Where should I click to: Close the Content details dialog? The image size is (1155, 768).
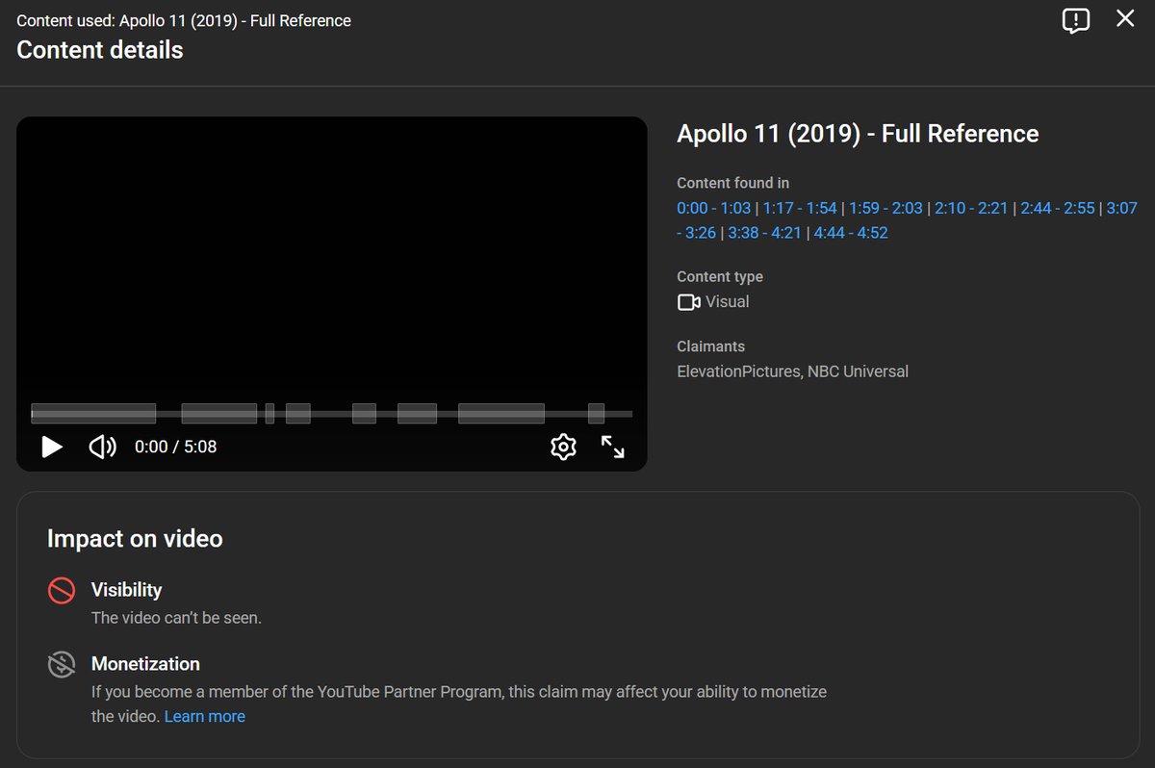(1125, 18)
